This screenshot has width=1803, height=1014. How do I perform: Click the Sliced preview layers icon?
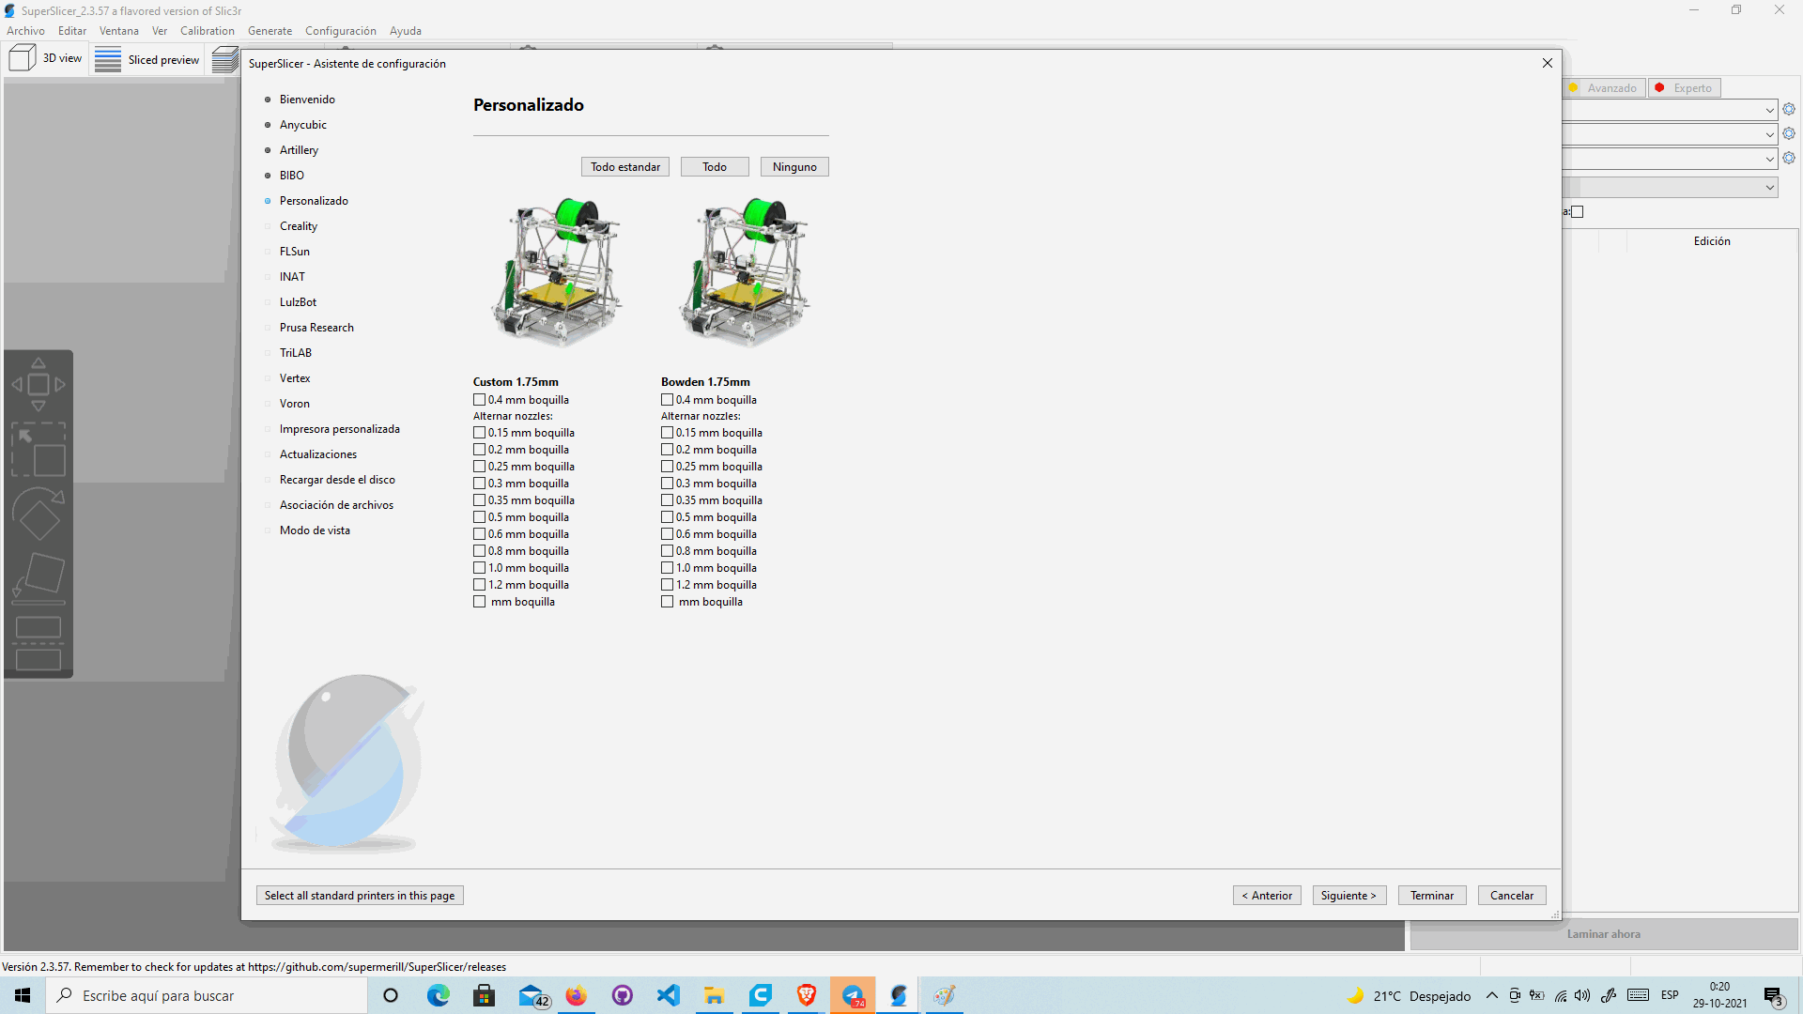pyautogui.click(x=108, y=59)
